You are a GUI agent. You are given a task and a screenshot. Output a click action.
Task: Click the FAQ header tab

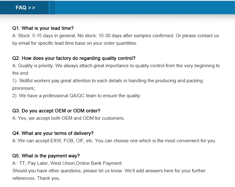[x=21, y=8]
